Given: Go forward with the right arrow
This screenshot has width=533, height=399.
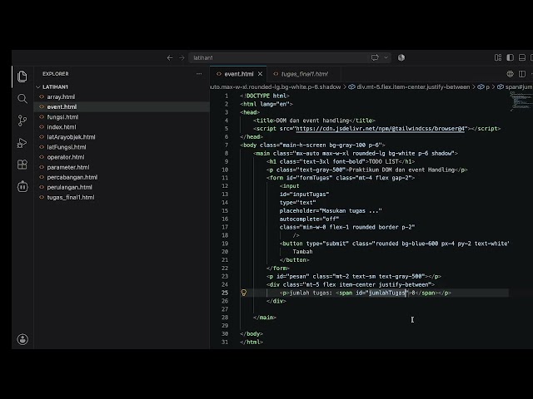Looking at the screenshot, I should (182, 57).
